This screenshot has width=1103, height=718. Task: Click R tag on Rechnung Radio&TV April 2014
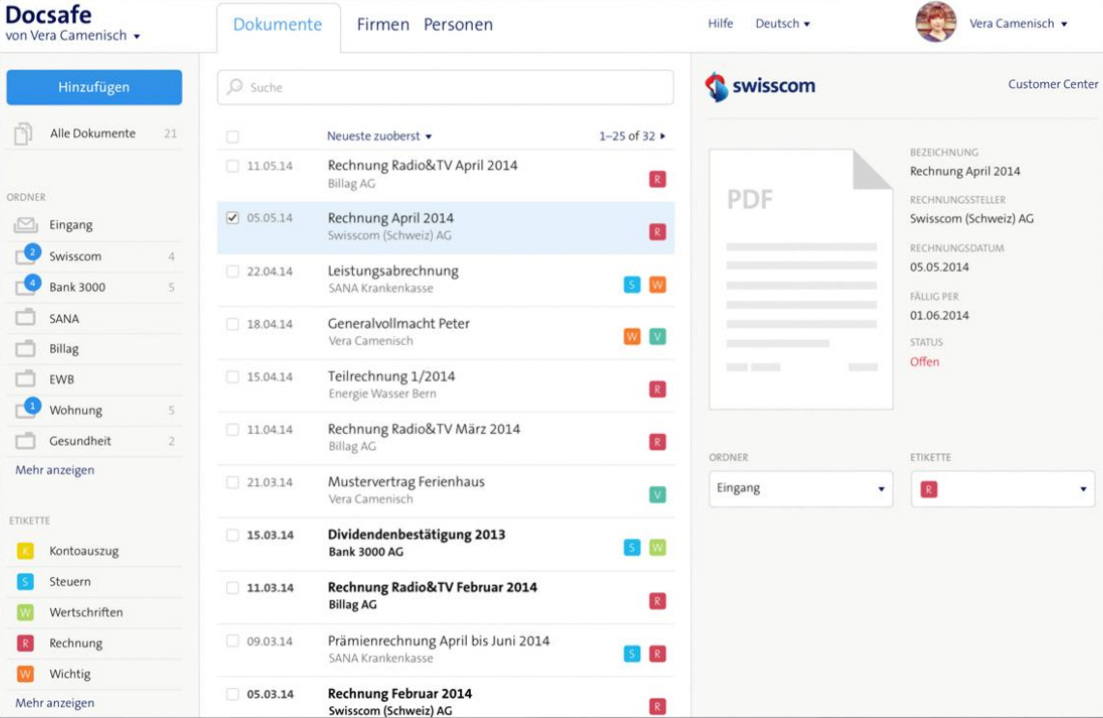pyautogui.click(x=657, y=180)
